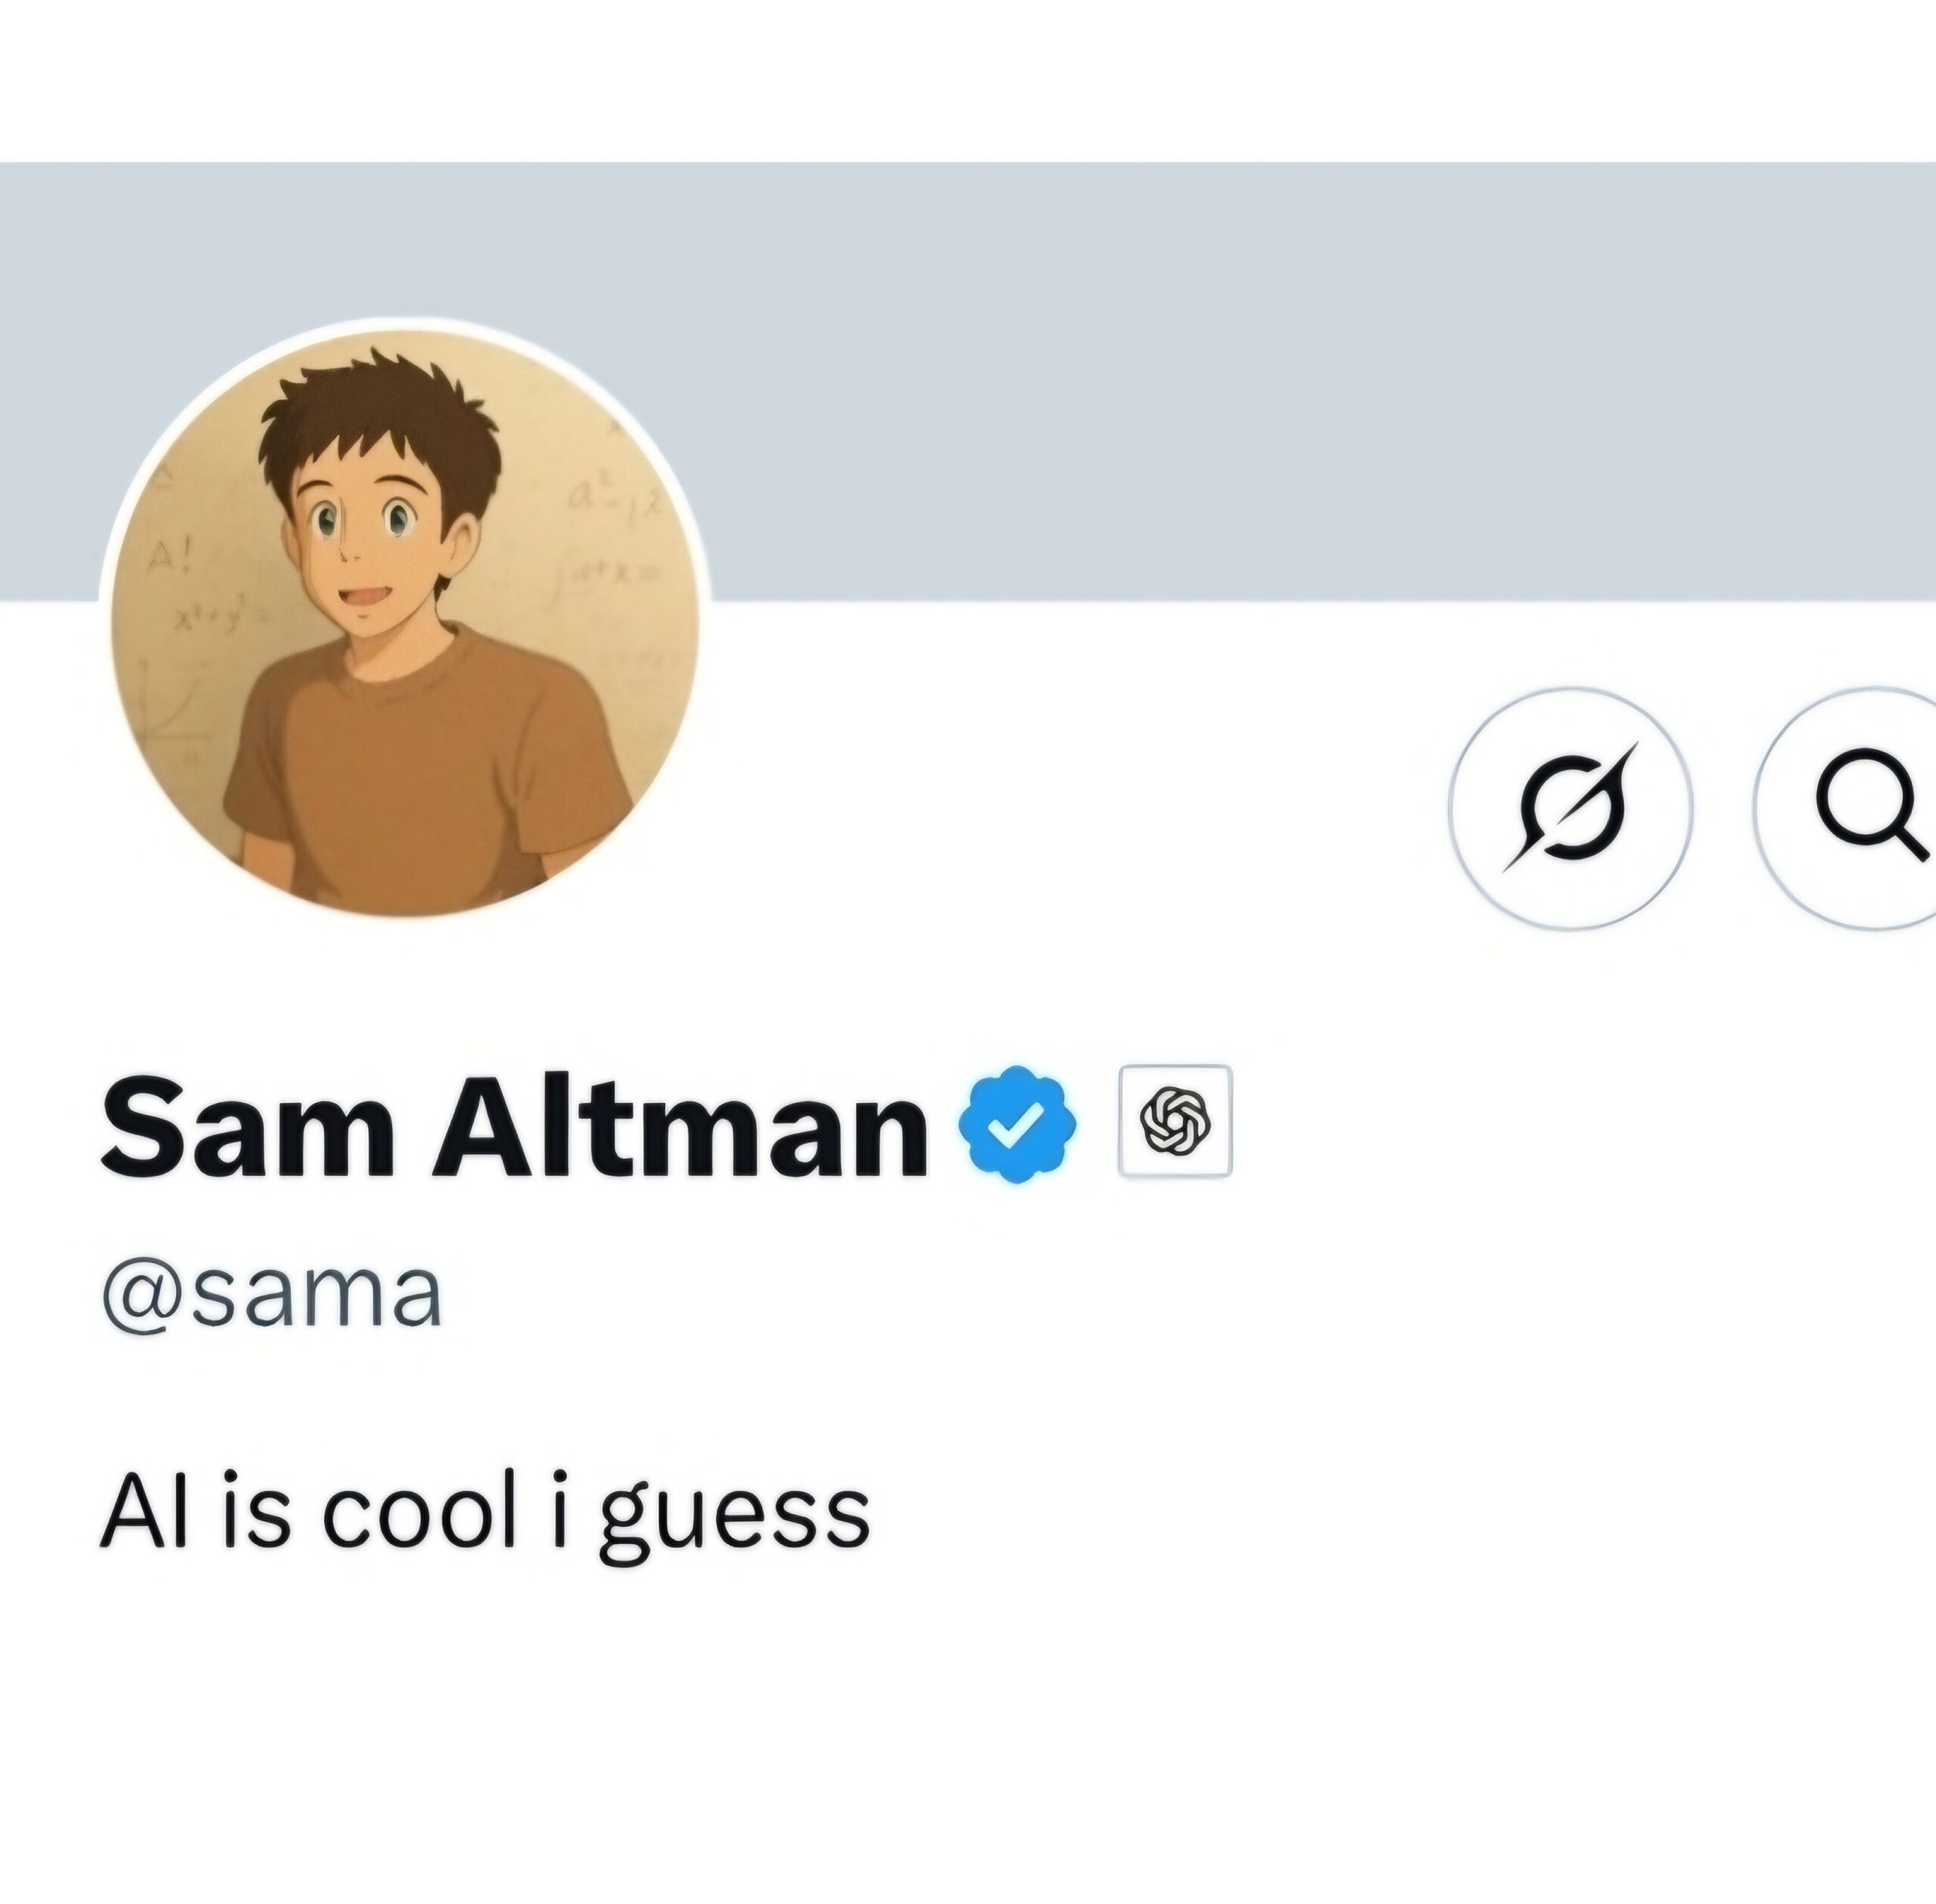Viewport: 1936px width, 1904px height.
Task: Click the magnifying glass search button
Action: tap(1846, 808)
